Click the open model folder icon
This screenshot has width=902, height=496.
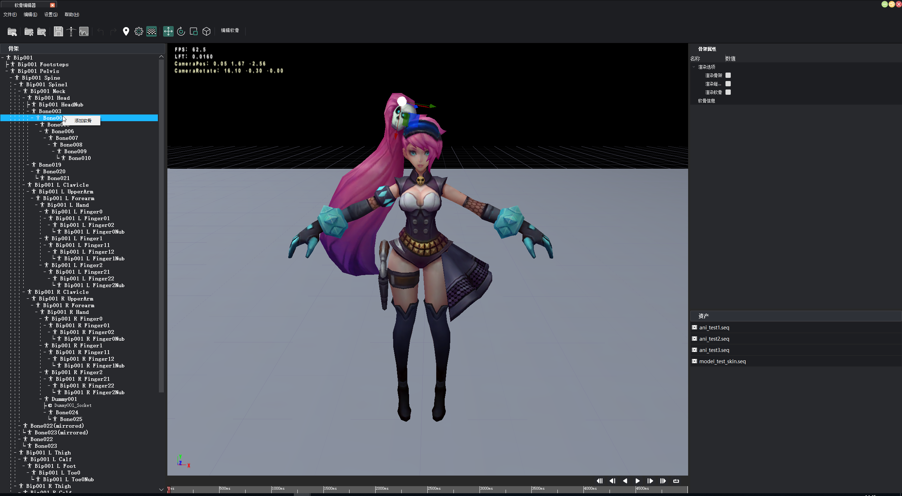pos(12,32)
